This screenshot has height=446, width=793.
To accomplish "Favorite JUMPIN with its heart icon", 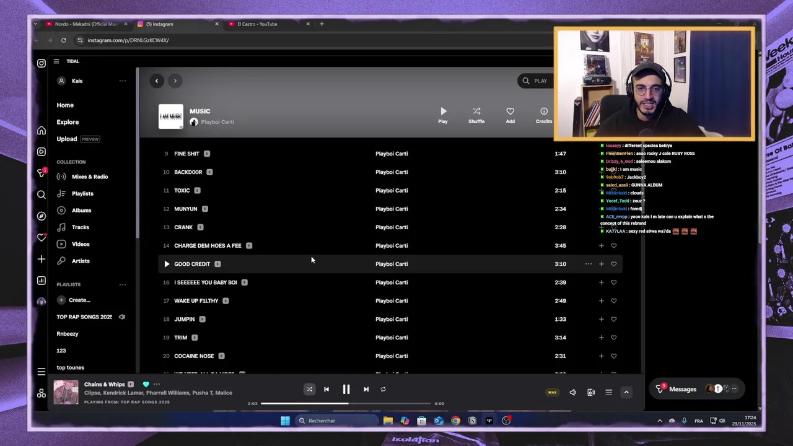I will pyautogui.click(x=613, y=320).
